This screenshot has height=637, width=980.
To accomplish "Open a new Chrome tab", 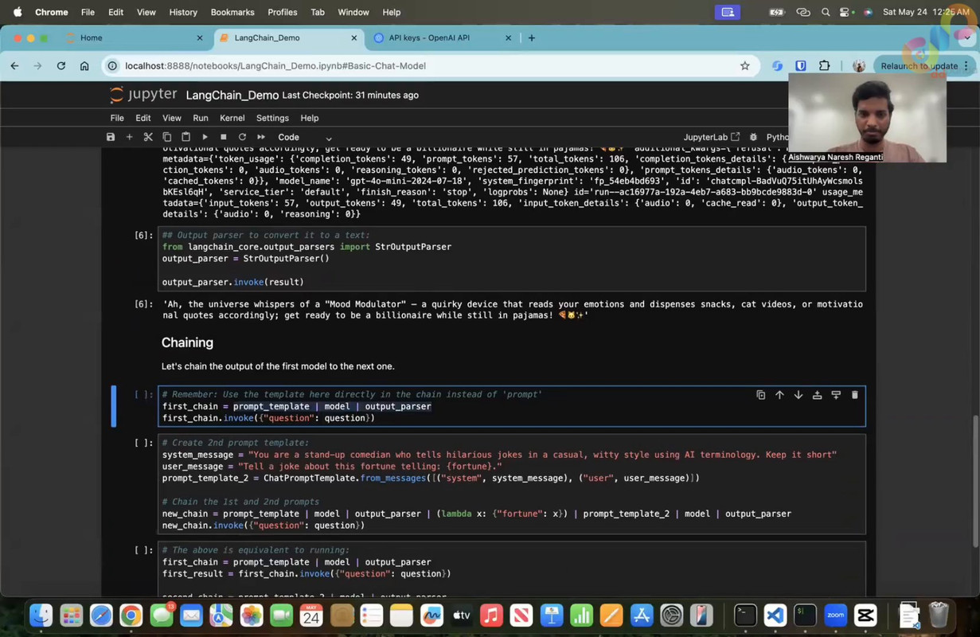I will (x=532, y=37).
